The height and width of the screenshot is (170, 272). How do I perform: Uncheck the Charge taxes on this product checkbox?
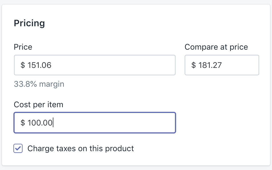tap(18, 149)
